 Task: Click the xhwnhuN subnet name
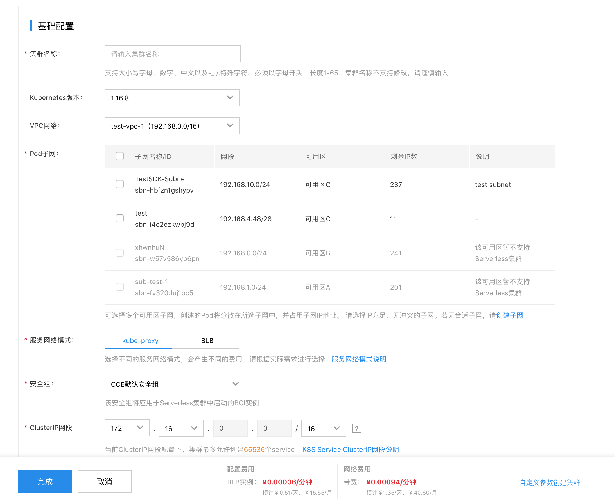click(x=150, y=247)
